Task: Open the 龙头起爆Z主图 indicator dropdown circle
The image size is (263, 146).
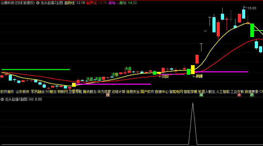Action: 38,3
